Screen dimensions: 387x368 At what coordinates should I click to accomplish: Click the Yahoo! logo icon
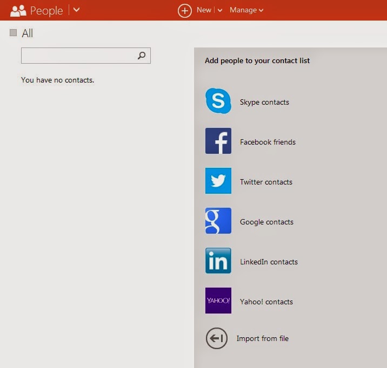click(218, 301)
